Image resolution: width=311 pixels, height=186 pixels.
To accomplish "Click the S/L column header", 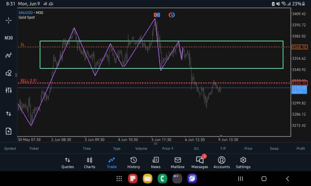I will point(197,149).
